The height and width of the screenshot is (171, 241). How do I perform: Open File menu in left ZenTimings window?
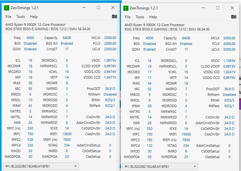point(8,17)
